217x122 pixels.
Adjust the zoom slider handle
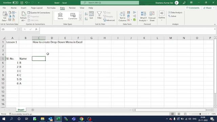pos(200,114)
